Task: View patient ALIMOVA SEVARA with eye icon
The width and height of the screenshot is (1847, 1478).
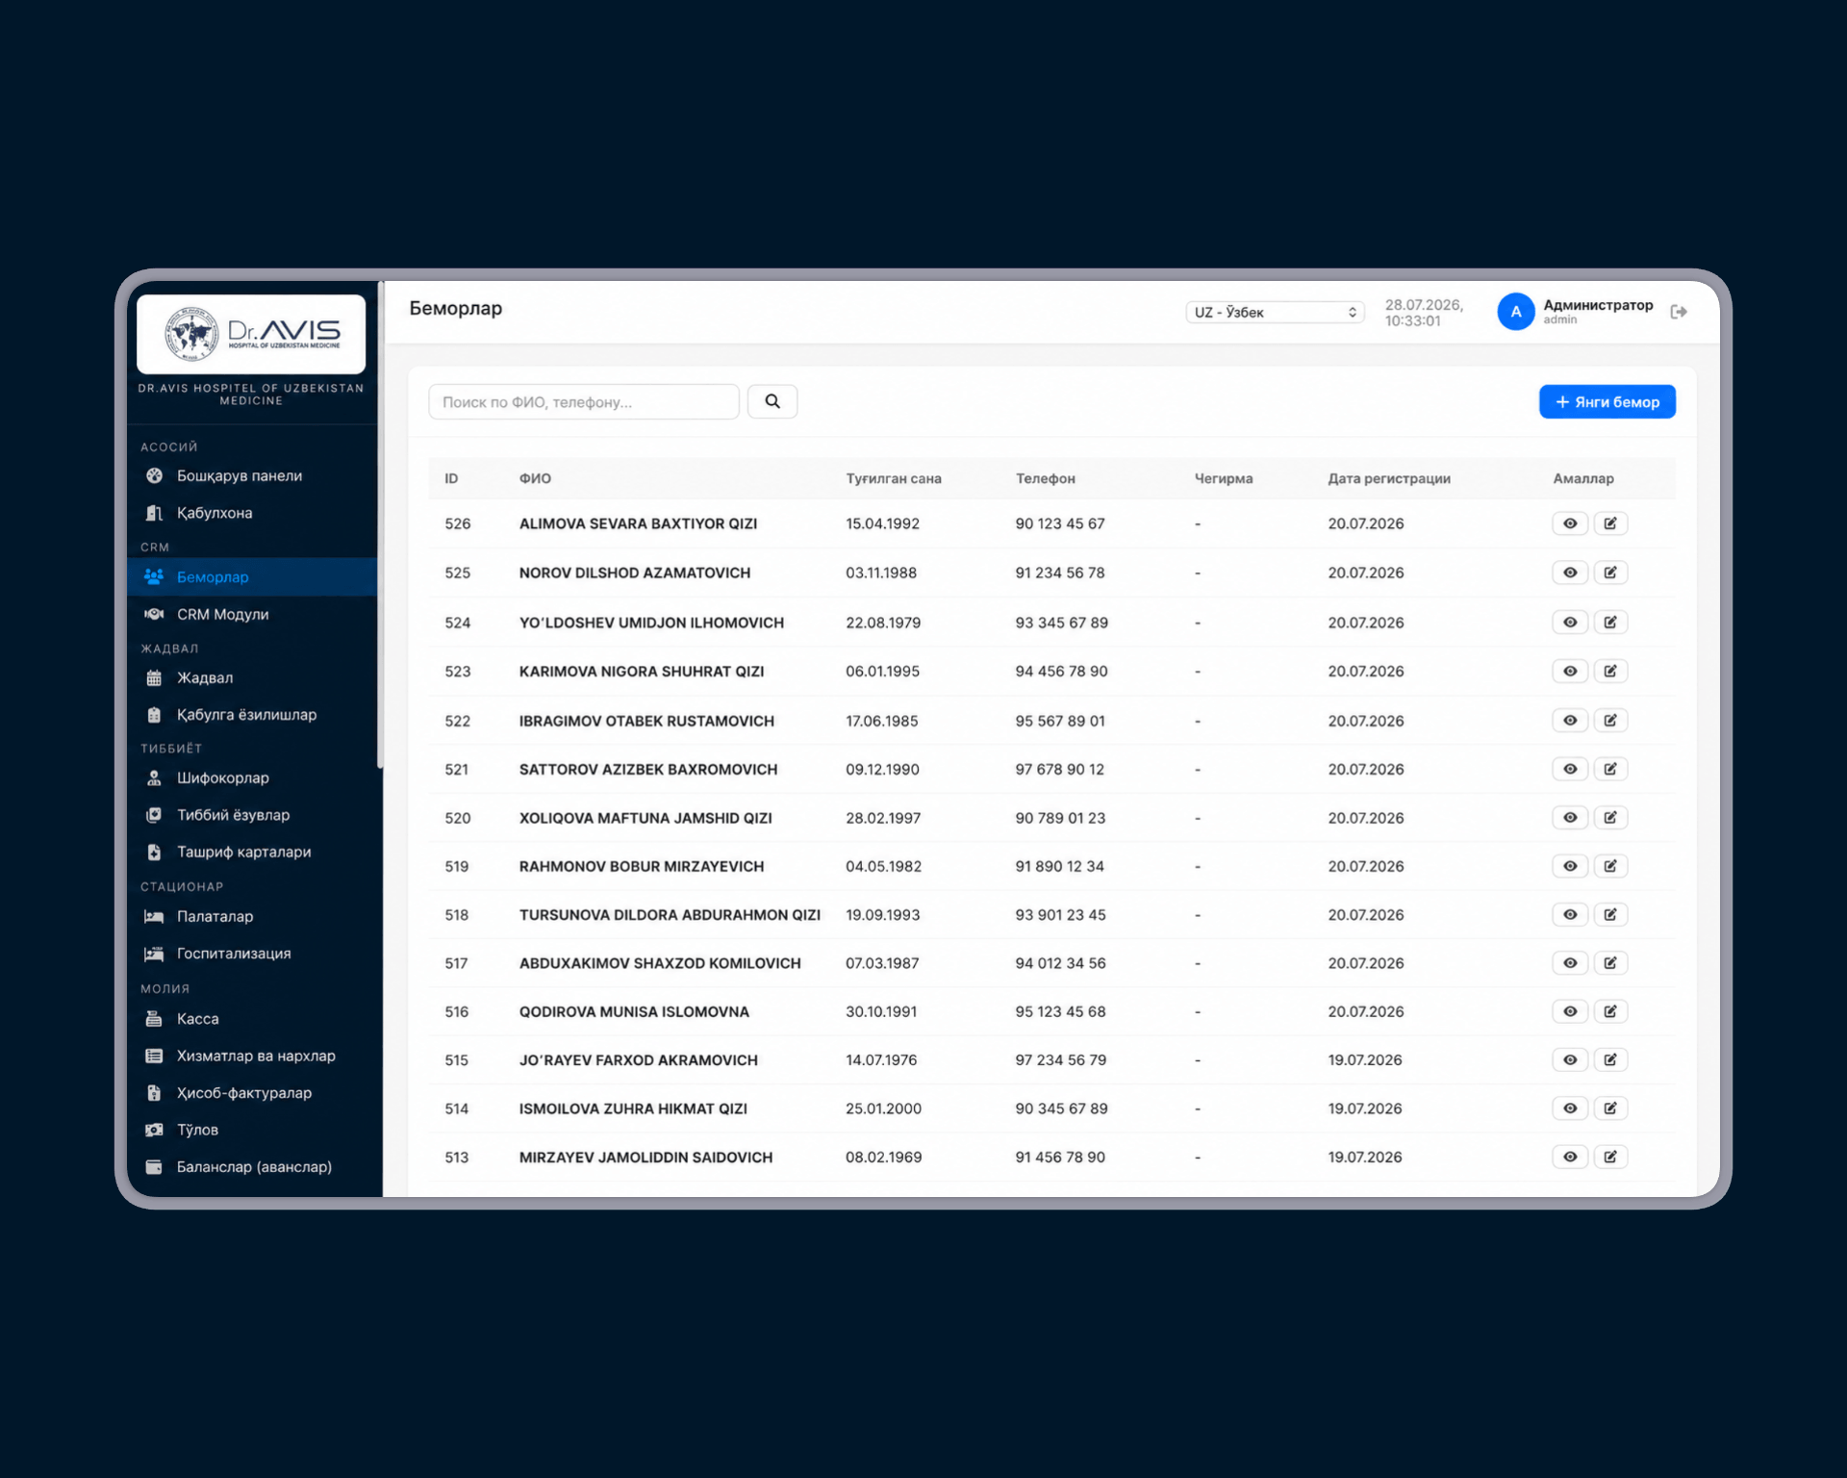Action: point(1570,523)
